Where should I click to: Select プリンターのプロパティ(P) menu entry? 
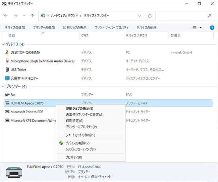pos(81,127)
